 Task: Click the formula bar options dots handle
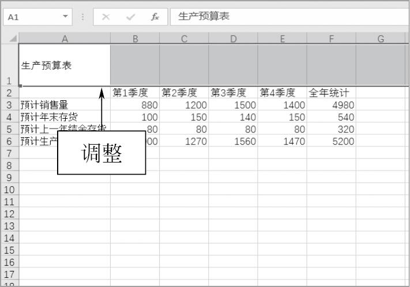[82, 17]
